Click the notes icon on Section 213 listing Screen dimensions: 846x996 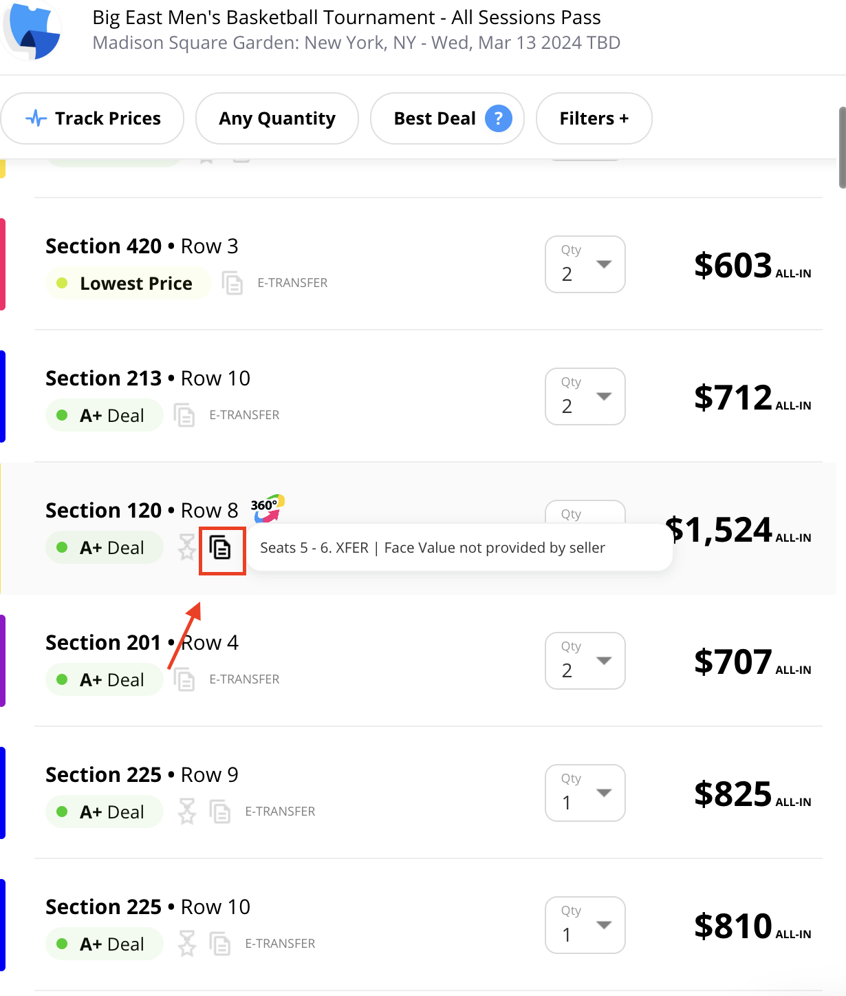(184, 415)
